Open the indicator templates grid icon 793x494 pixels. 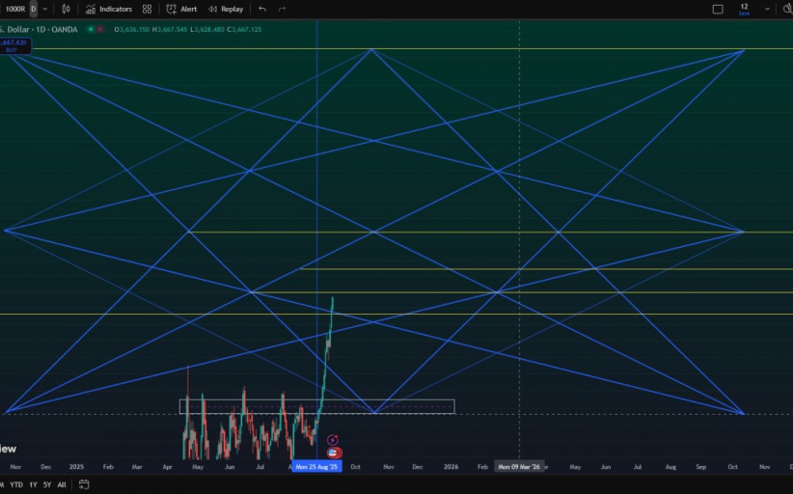tap(147, 9)
